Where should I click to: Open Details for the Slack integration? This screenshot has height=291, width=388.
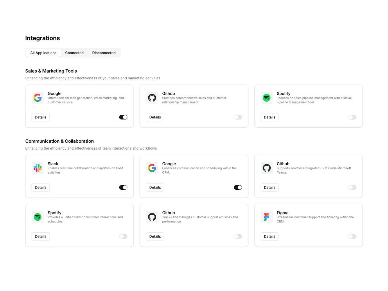coord(40,187)
